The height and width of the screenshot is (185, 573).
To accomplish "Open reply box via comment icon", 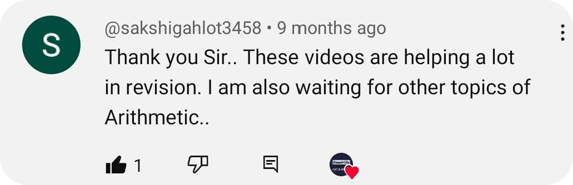I will (x=270, y=164).
